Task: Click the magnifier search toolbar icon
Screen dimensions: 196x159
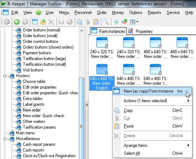Action: (106, 22)
